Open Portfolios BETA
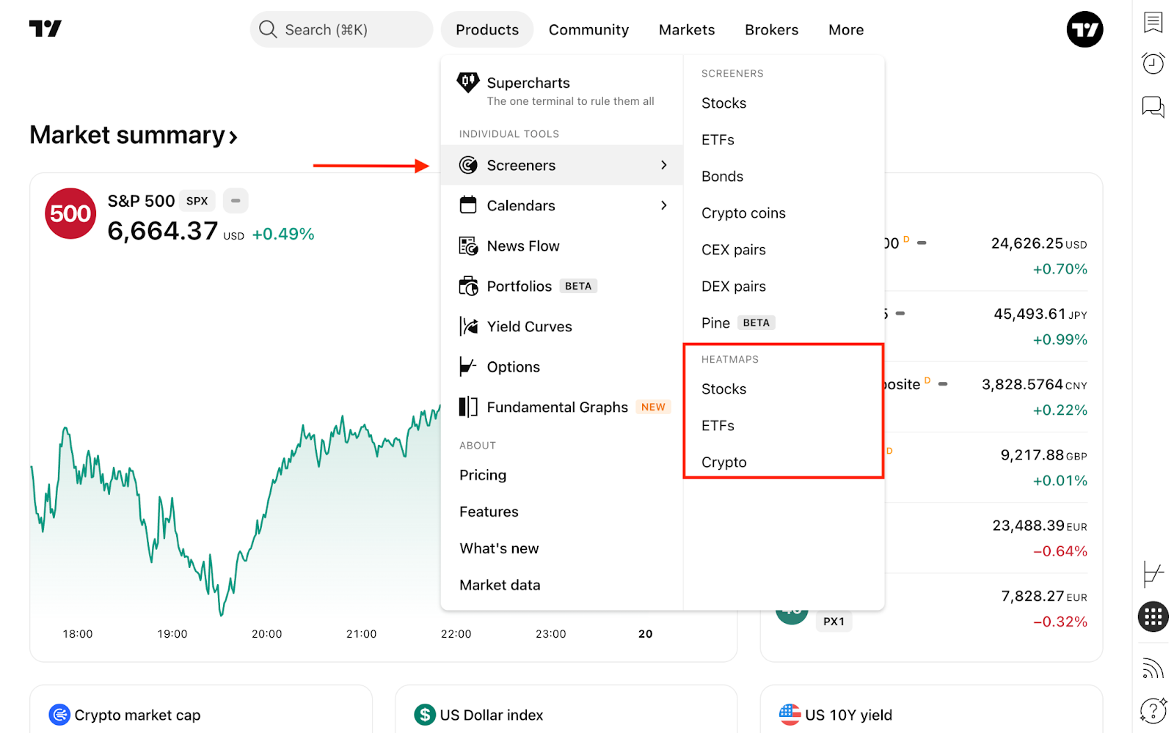Image resolution: width=1174 pixels, height=733 pixels. click(562, 286)
